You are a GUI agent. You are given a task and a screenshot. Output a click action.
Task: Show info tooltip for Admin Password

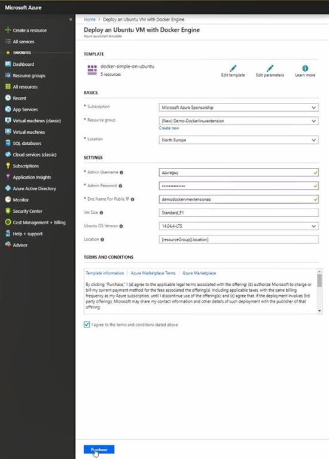tap(120, 186)
